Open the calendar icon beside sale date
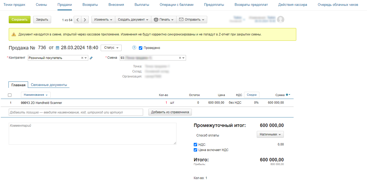The height and width of the screenshot is (196, 367). [58, 48]
